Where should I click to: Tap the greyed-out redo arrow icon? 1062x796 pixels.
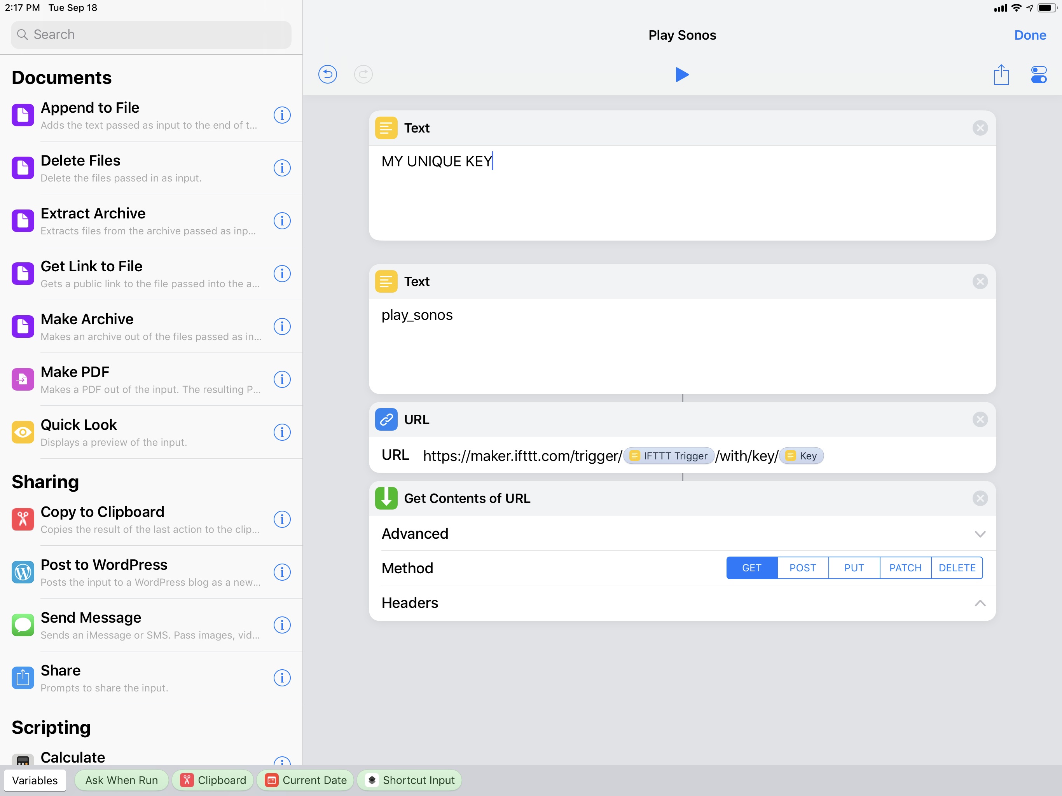pyautogui.click(x=363, y=74)
